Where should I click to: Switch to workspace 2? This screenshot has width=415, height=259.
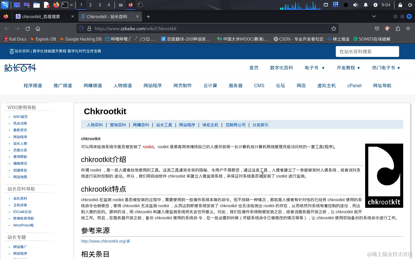[x=90, y=5]
